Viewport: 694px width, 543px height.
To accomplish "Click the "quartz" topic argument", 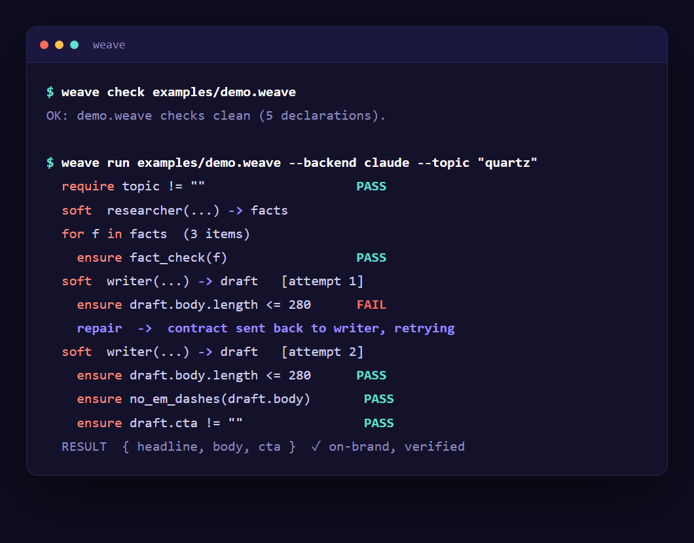I will coord(507,163).
